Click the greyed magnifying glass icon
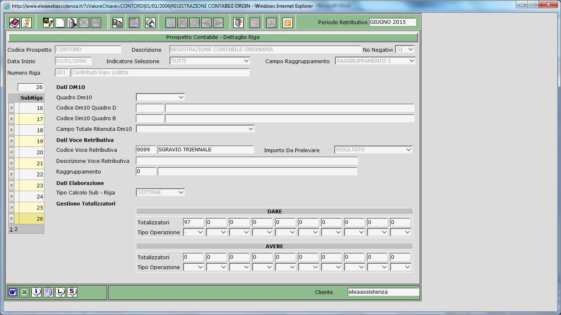 [x=170, y=23]
